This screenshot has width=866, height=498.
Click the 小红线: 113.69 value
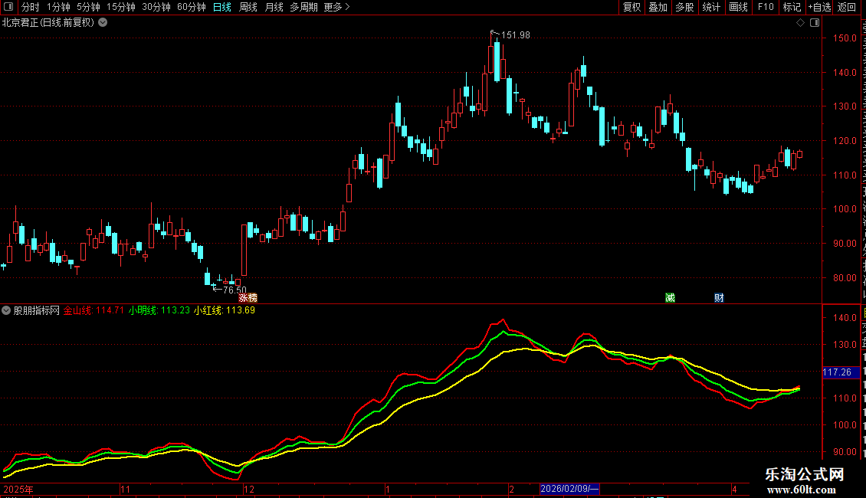coord(225,310)
